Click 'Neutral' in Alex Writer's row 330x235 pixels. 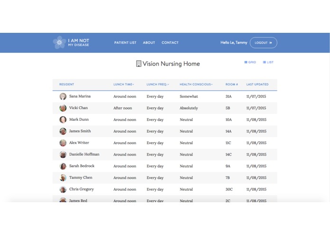(186, 143)
